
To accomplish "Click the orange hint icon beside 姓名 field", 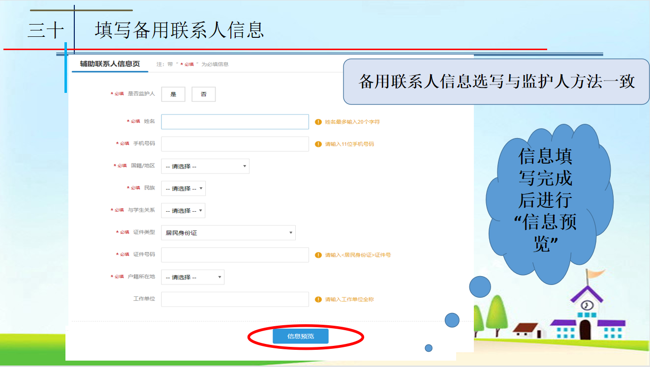I will coord(318,122).
